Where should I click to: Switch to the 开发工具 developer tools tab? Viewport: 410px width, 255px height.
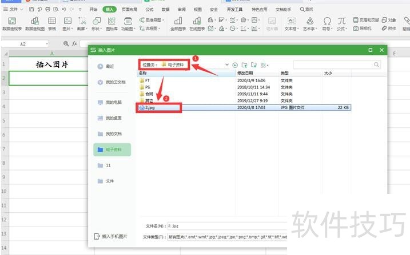(x=234, y=9)
